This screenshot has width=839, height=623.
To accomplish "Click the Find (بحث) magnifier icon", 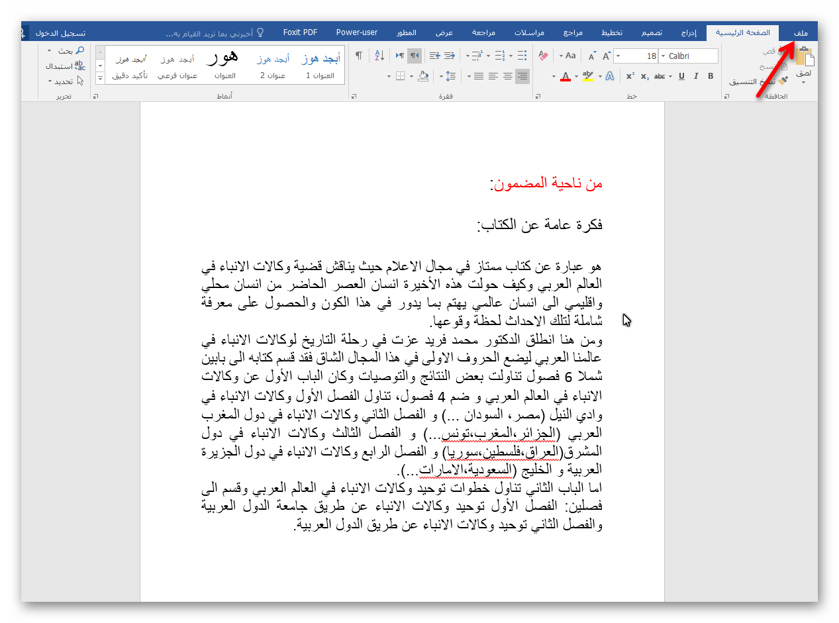I will [x=80, y=50].
